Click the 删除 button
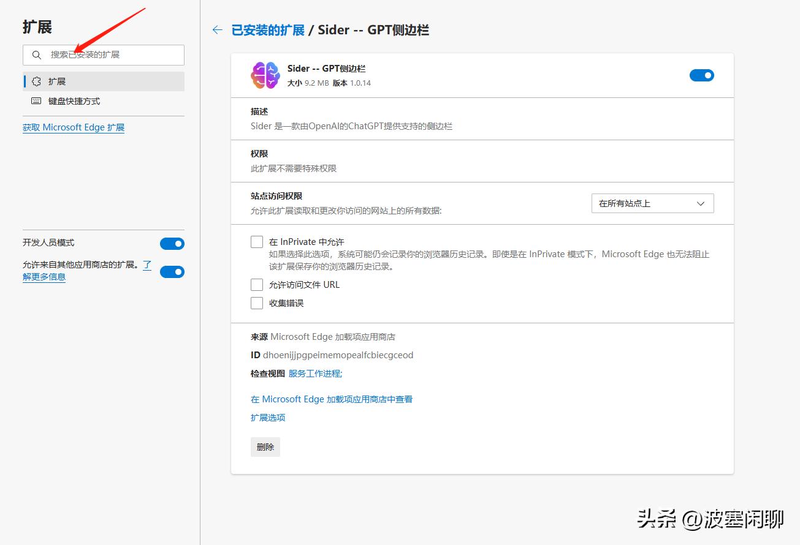 [265, 447]
